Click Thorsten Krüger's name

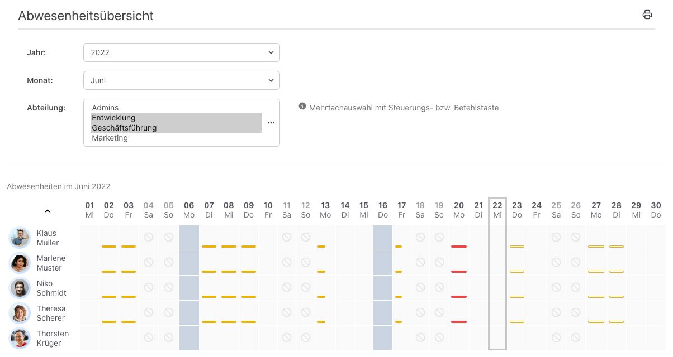(x=53, y=338)
